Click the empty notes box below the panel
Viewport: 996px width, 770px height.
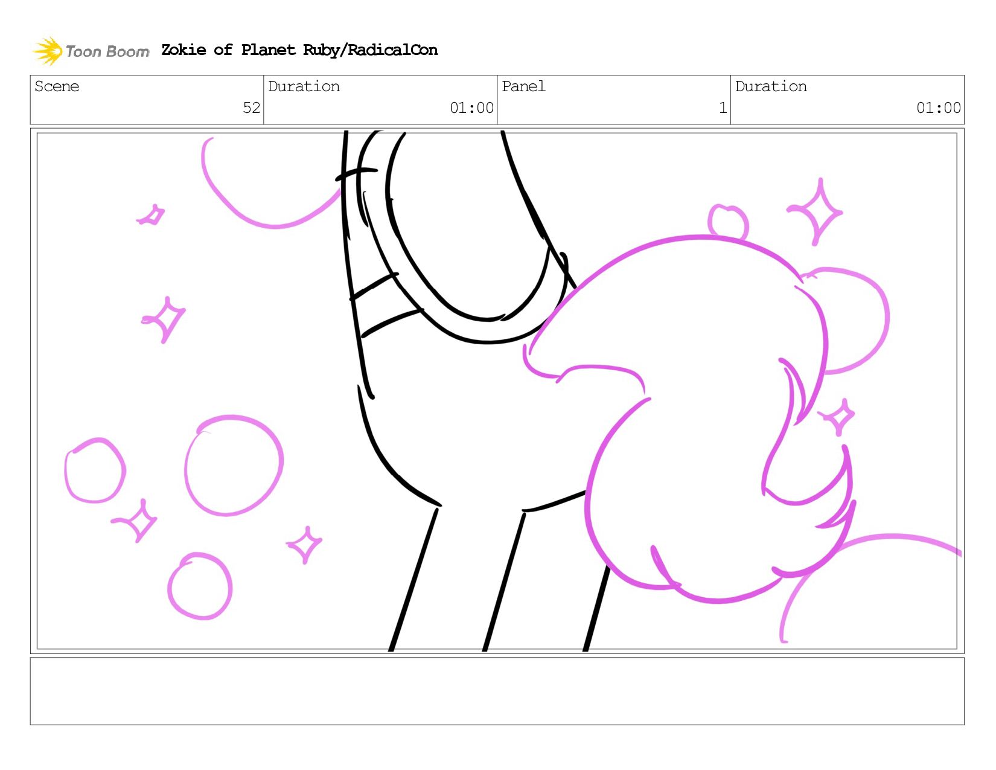(497, 691)
